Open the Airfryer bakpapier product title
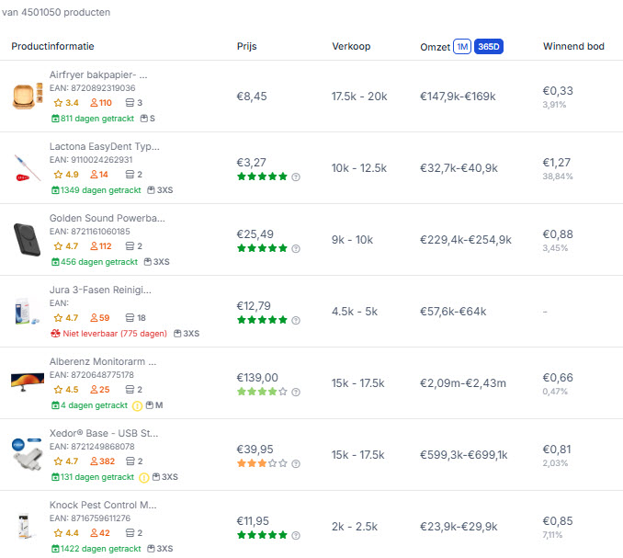623x558 pixels. click(x=98, y=74)
